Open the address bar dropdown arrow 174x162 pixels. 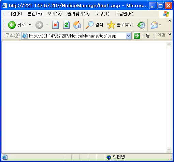(129, 36)
